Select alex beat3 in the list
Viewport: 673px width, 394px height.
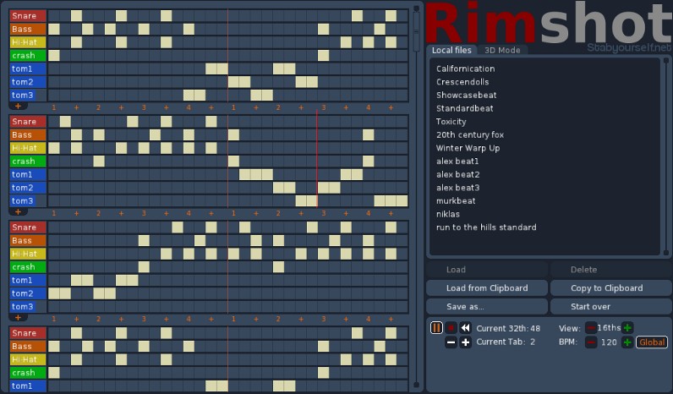click(457, 188)
